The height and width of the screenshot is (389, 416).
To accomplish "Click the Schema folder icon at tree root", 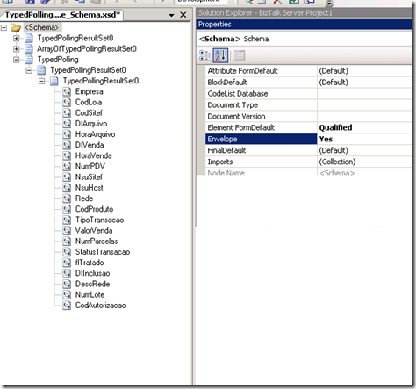I will pyautogui.click(x=16, y=27).
